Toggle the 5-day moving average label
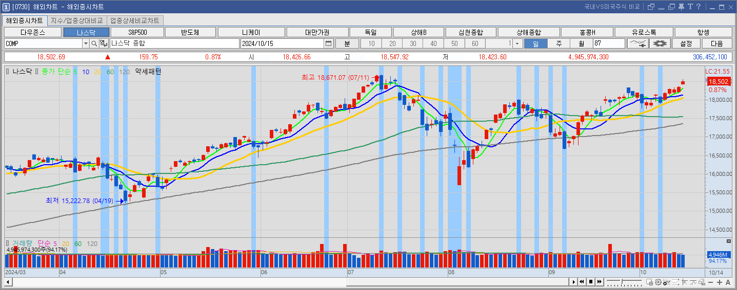Screen dimensions: 737x290 coord(75,72)
